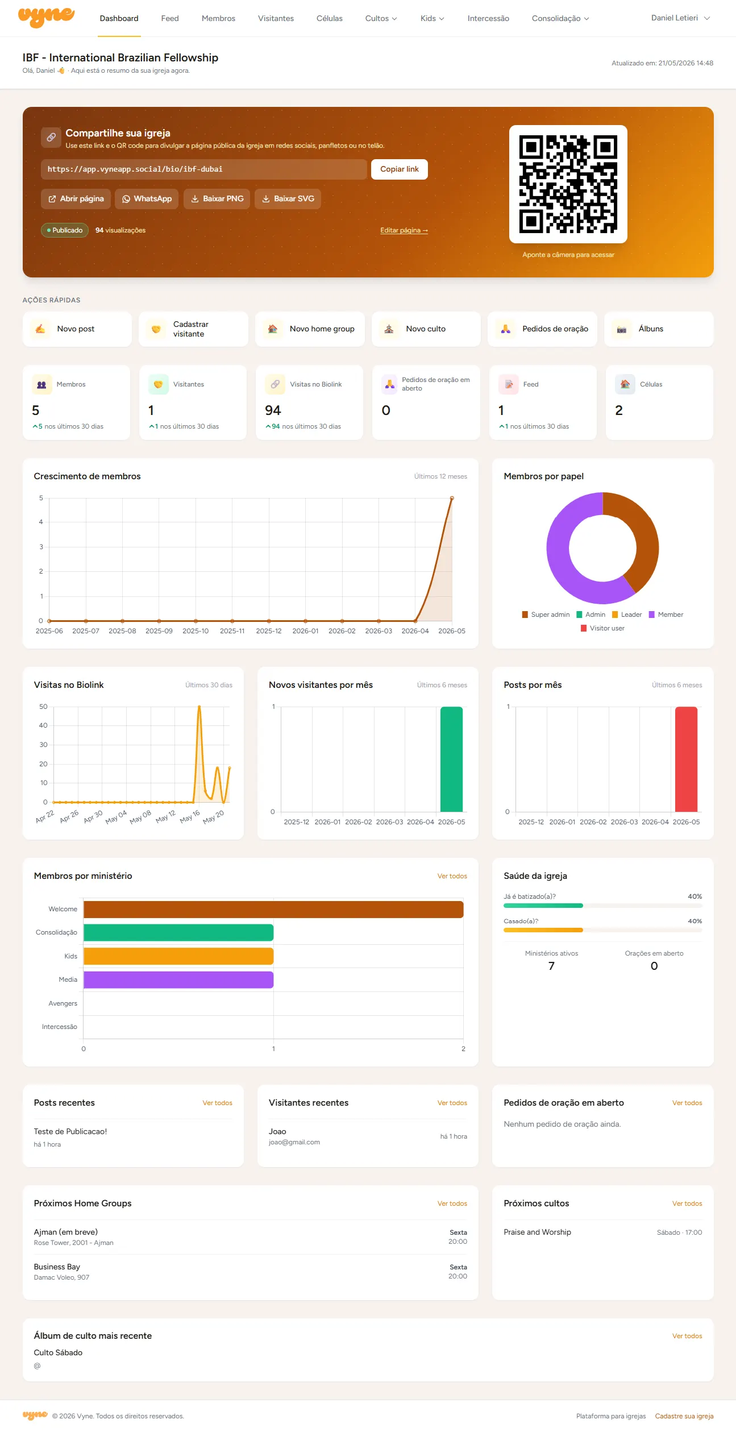This screenshot has height=1432, width=736.
Task: Click the Copiar link button
Action: click(400, 169)
